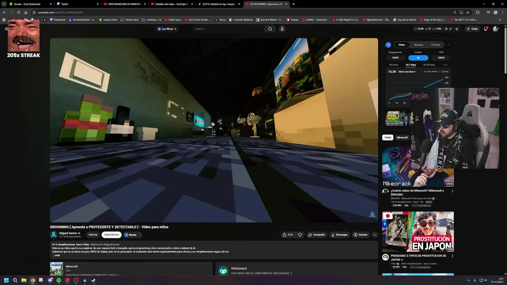Open File Explorer from taskbar
Image resolution: width=507 pixels, height=285 pixels.
24,280
